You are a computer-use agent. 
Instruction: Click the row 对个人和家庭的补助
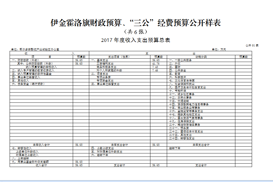(x=120, y=70)
